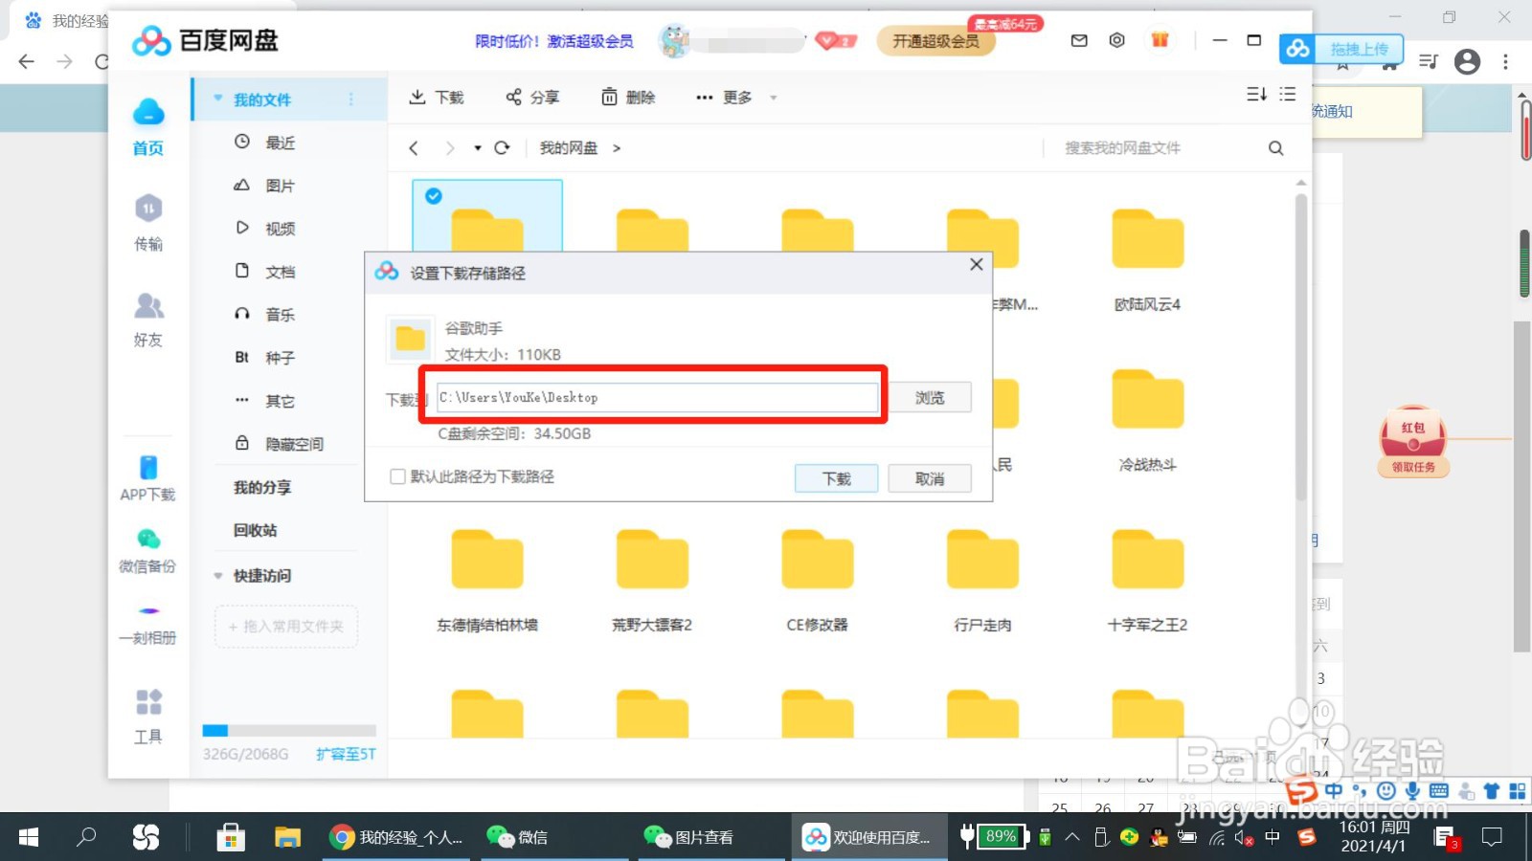
Task: Collapse the 快捷访问 section
Action: point(218,576)
